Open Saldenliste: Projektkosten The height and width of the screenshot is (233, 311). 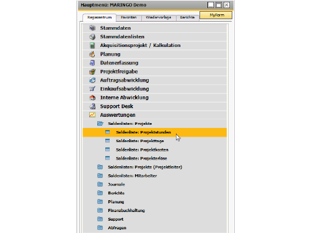point(155,150)
